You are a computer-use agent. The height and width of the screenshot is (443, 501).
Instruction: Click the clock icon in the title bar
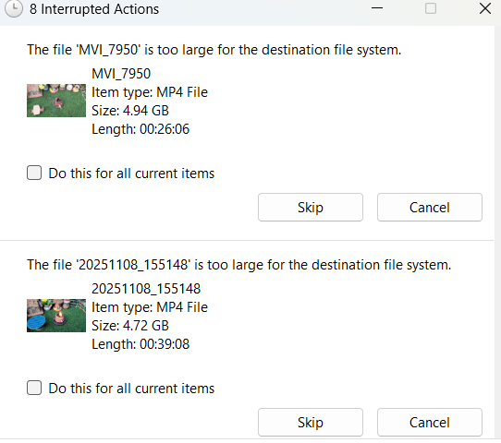(14, 8)
